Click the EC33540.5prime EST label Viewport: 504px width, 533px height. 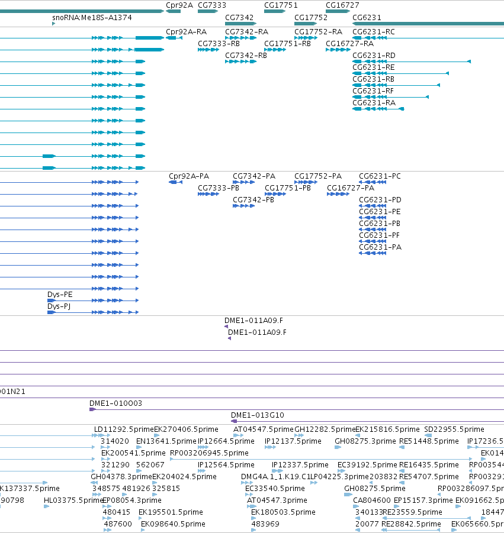point(275,489)
